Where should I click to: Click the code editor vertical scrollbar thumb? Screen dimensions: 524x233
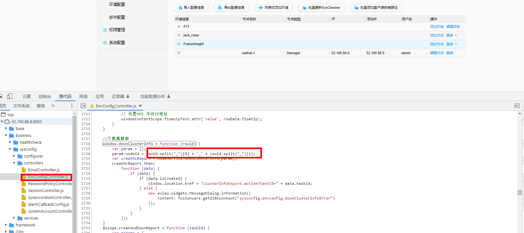[x=520, y=192]
